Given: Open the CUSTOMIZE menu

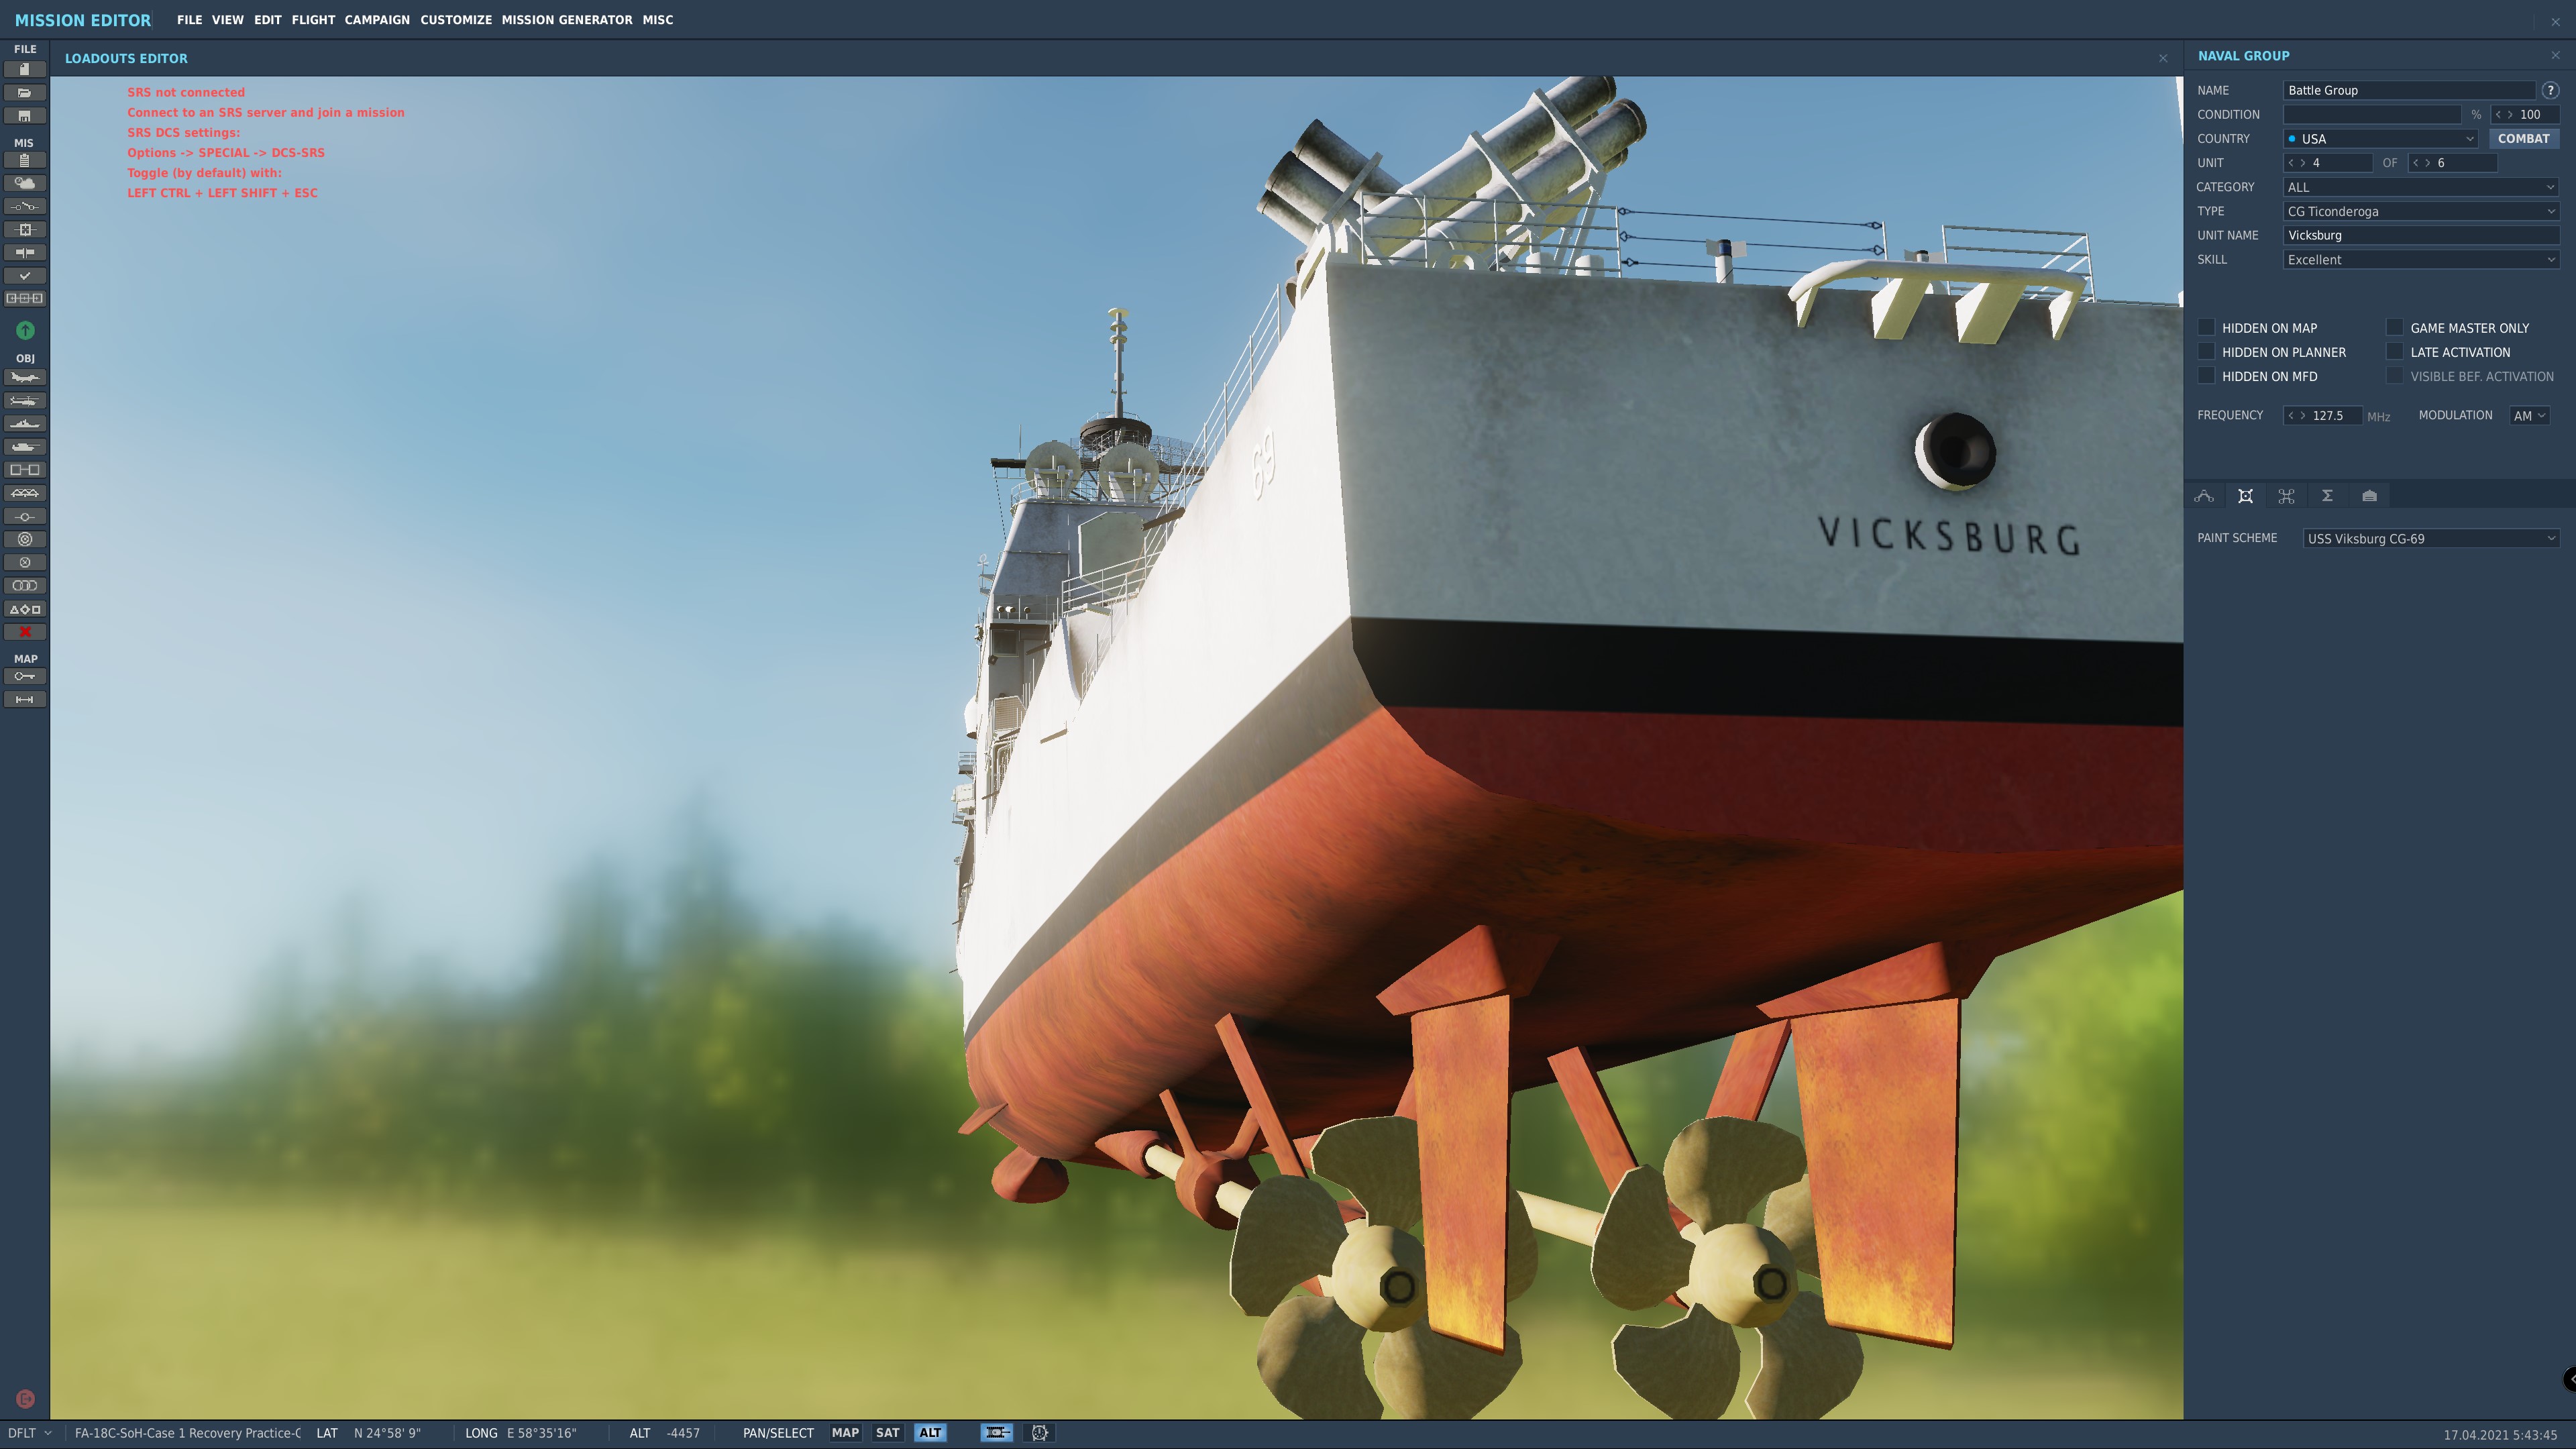Looking at the screenshot, I should pyautogui.click(x=456, y=20).
